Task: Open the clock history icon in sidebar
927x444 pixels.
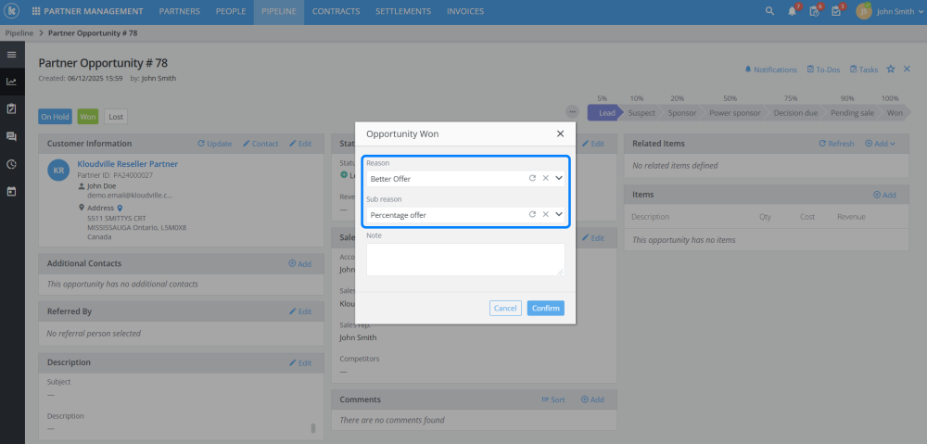Action: 11,164
